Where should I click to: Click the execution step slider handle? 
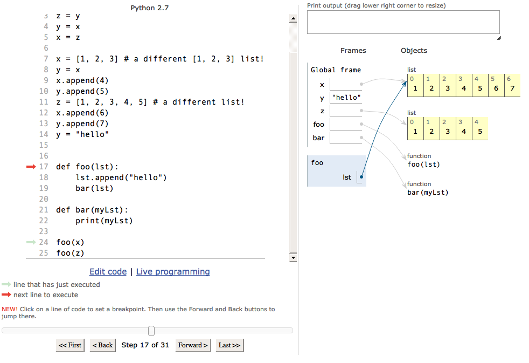point(151,331)
